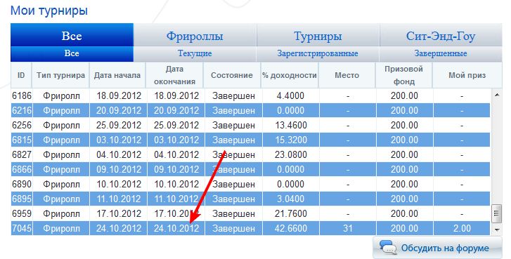The height and width of the screenshot is (259, 511).
Task: Click start date 11.10.2012
Action: tap(119, 199)
